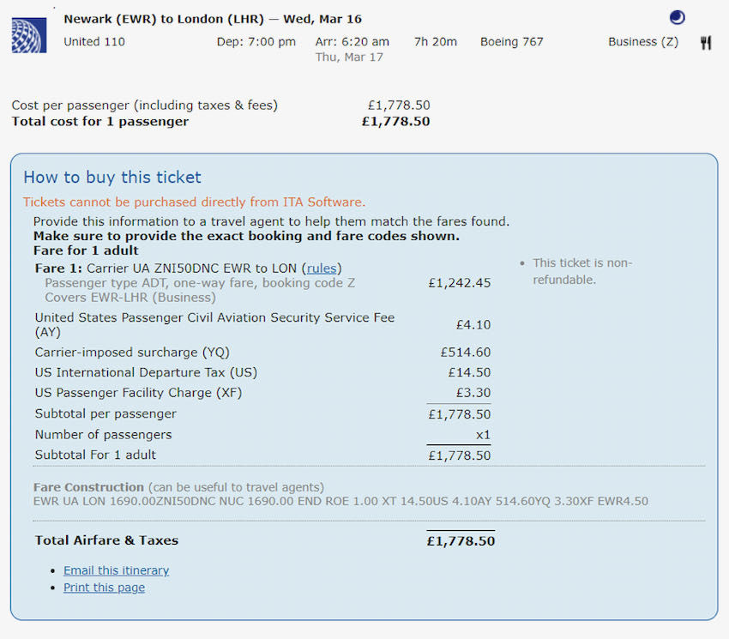Click the overnight flight moon icon
The width and height of the screenshot is (729, 639).
tap(677, 18)
